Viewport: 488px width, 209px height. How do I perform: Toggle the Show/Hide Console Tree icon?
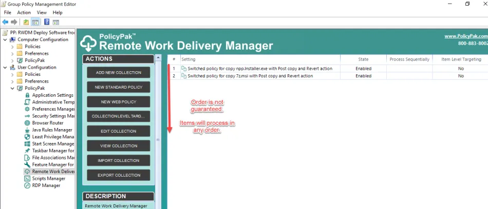(35, 22)
